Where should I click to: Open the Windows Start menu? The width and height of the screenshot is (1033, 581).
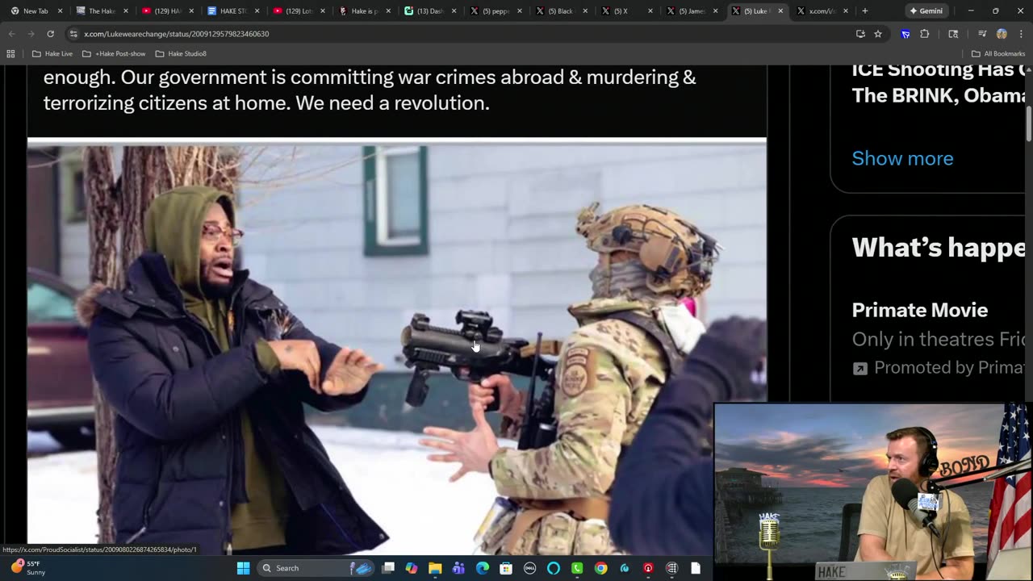(x=243, y=568)
